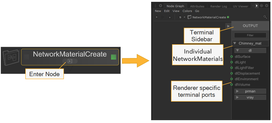The image size is (272, 123).
Task: Open the Colors menu
Action: tap(187, 11)
